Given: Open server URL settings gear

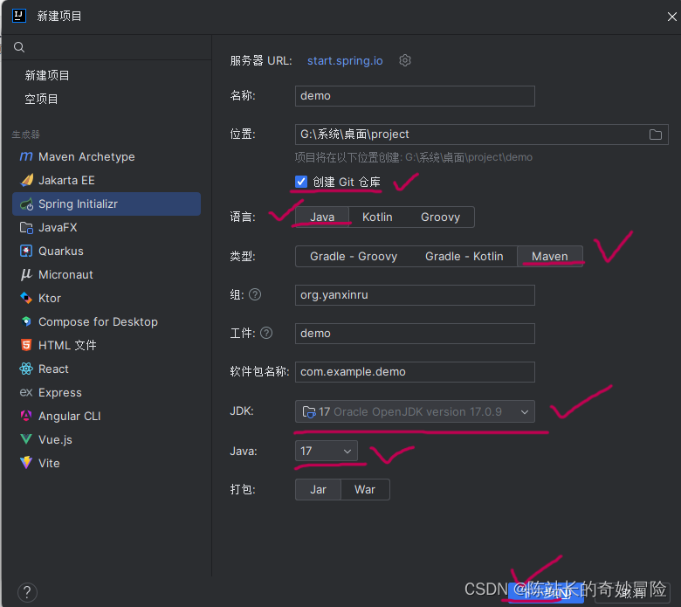Looking at the screenshot, I should coord(405,60).
